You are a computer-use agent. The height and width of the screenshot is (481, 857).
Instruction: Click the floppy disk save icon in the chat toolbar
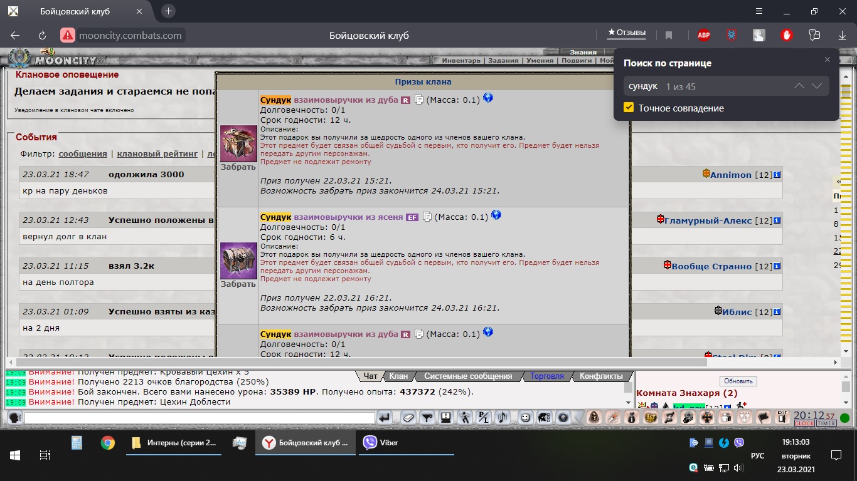tap(445, 417)
